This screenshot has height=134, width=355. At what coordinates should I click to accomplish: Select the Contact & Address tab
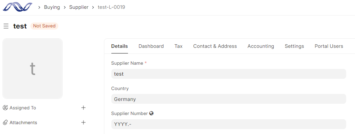point(215,46)
